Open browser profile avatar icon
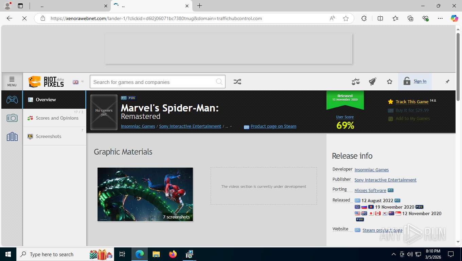Image resolution: width=462 pixels, height=261 pixels. pos(7,6)
